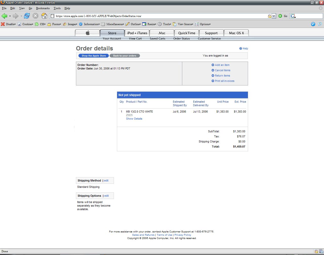Click the status bar blocked-content icon
Screen dimensions: 324x255
coord(316,251)
